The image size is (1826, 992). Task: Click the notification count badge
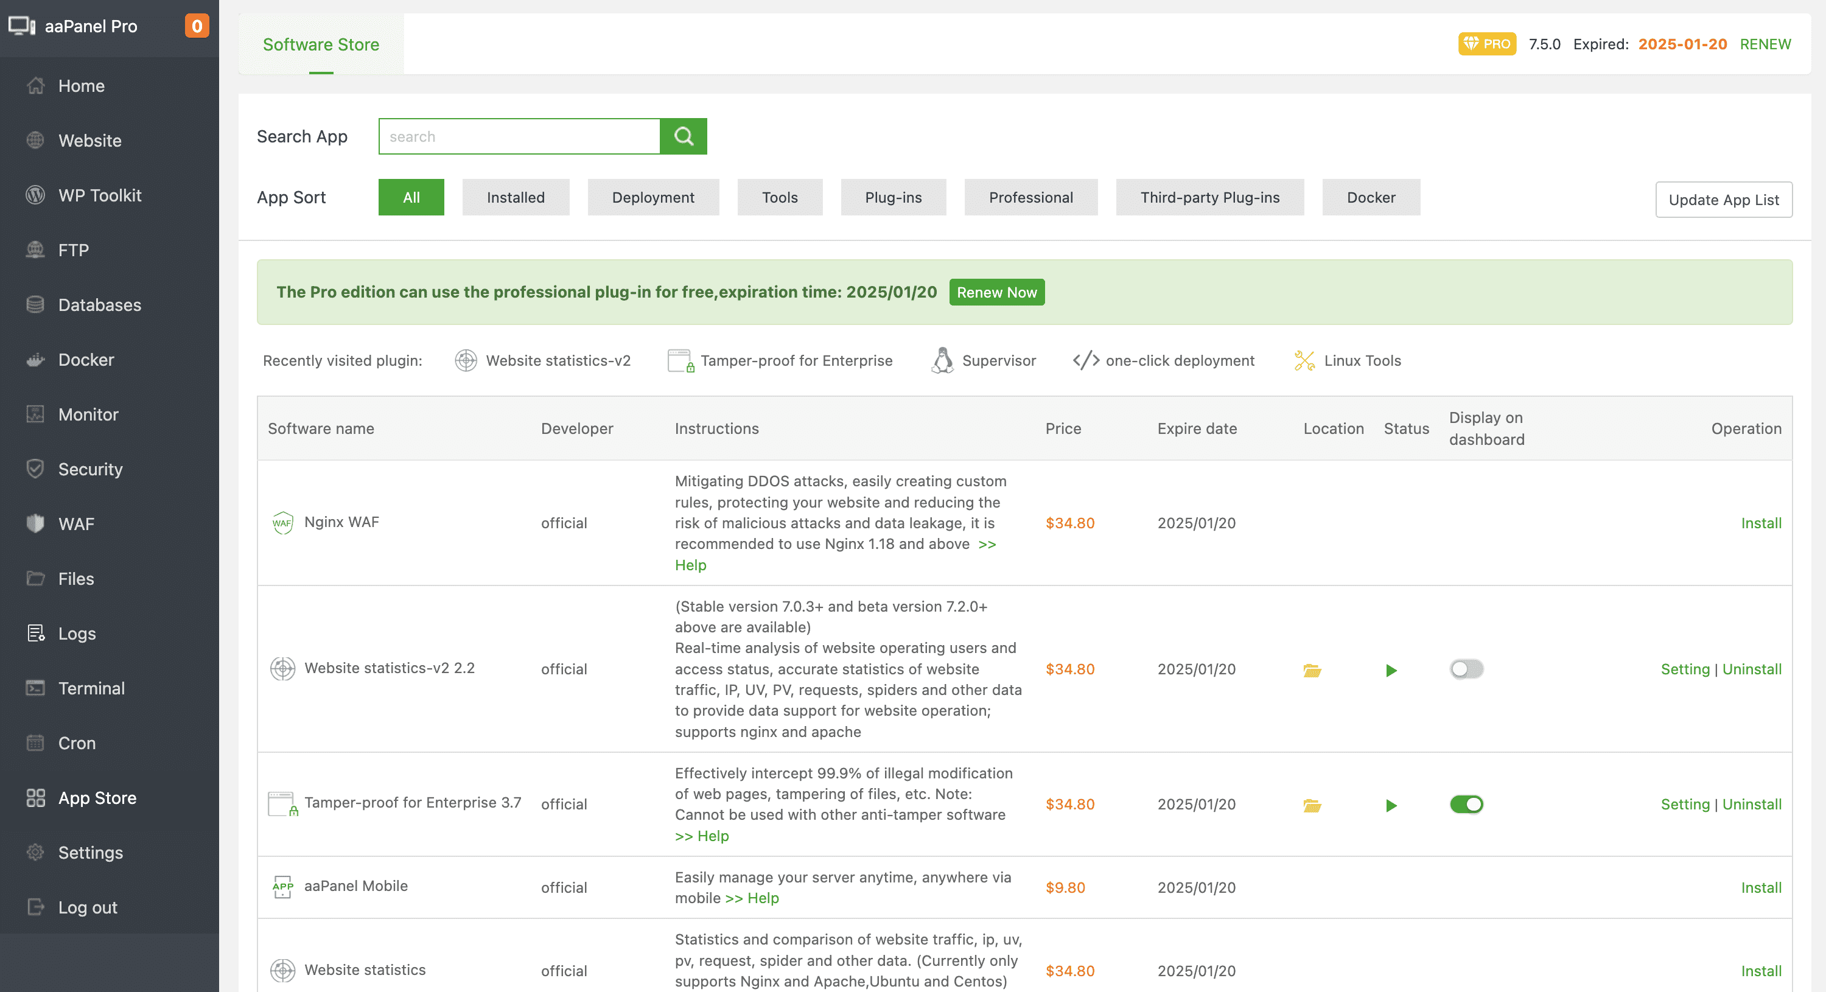[197, 26]
